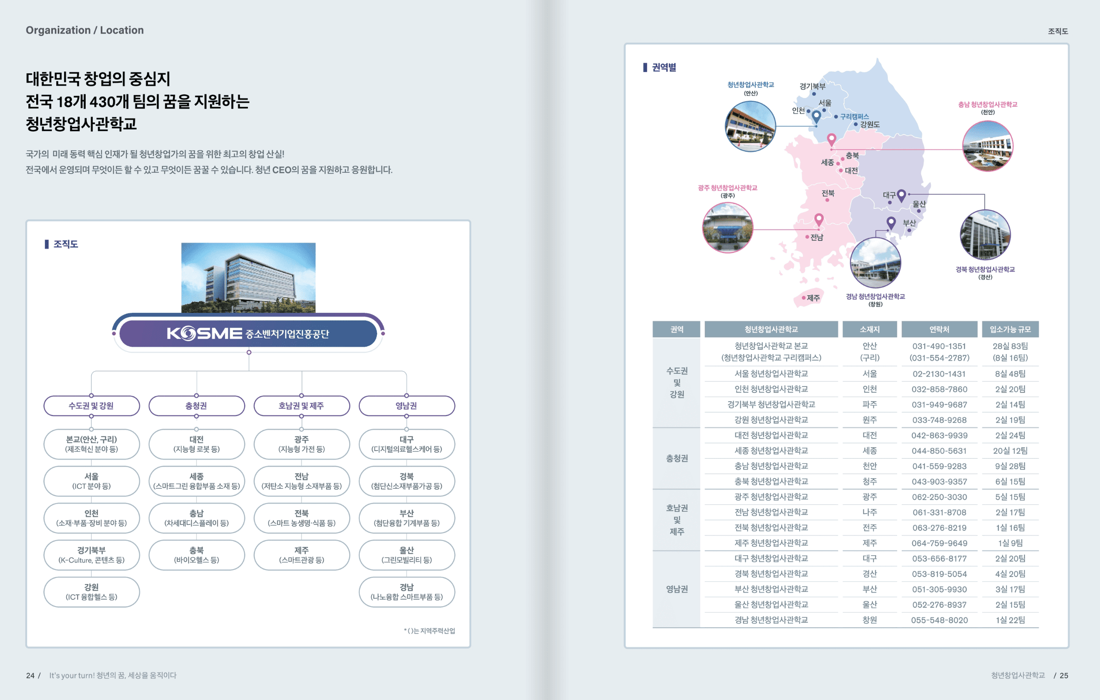The width and height of the screenshot is (1100, 700).
Task: Click the 충남 천안 campus circular photo
Action: pyautogui.click(x=987, y=146)
